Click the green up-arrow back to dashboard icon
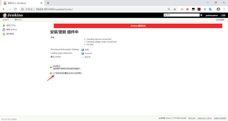Image resolution: width=228 pixels, height=121 pixels. pyautogui.click(x=4, y=25)
